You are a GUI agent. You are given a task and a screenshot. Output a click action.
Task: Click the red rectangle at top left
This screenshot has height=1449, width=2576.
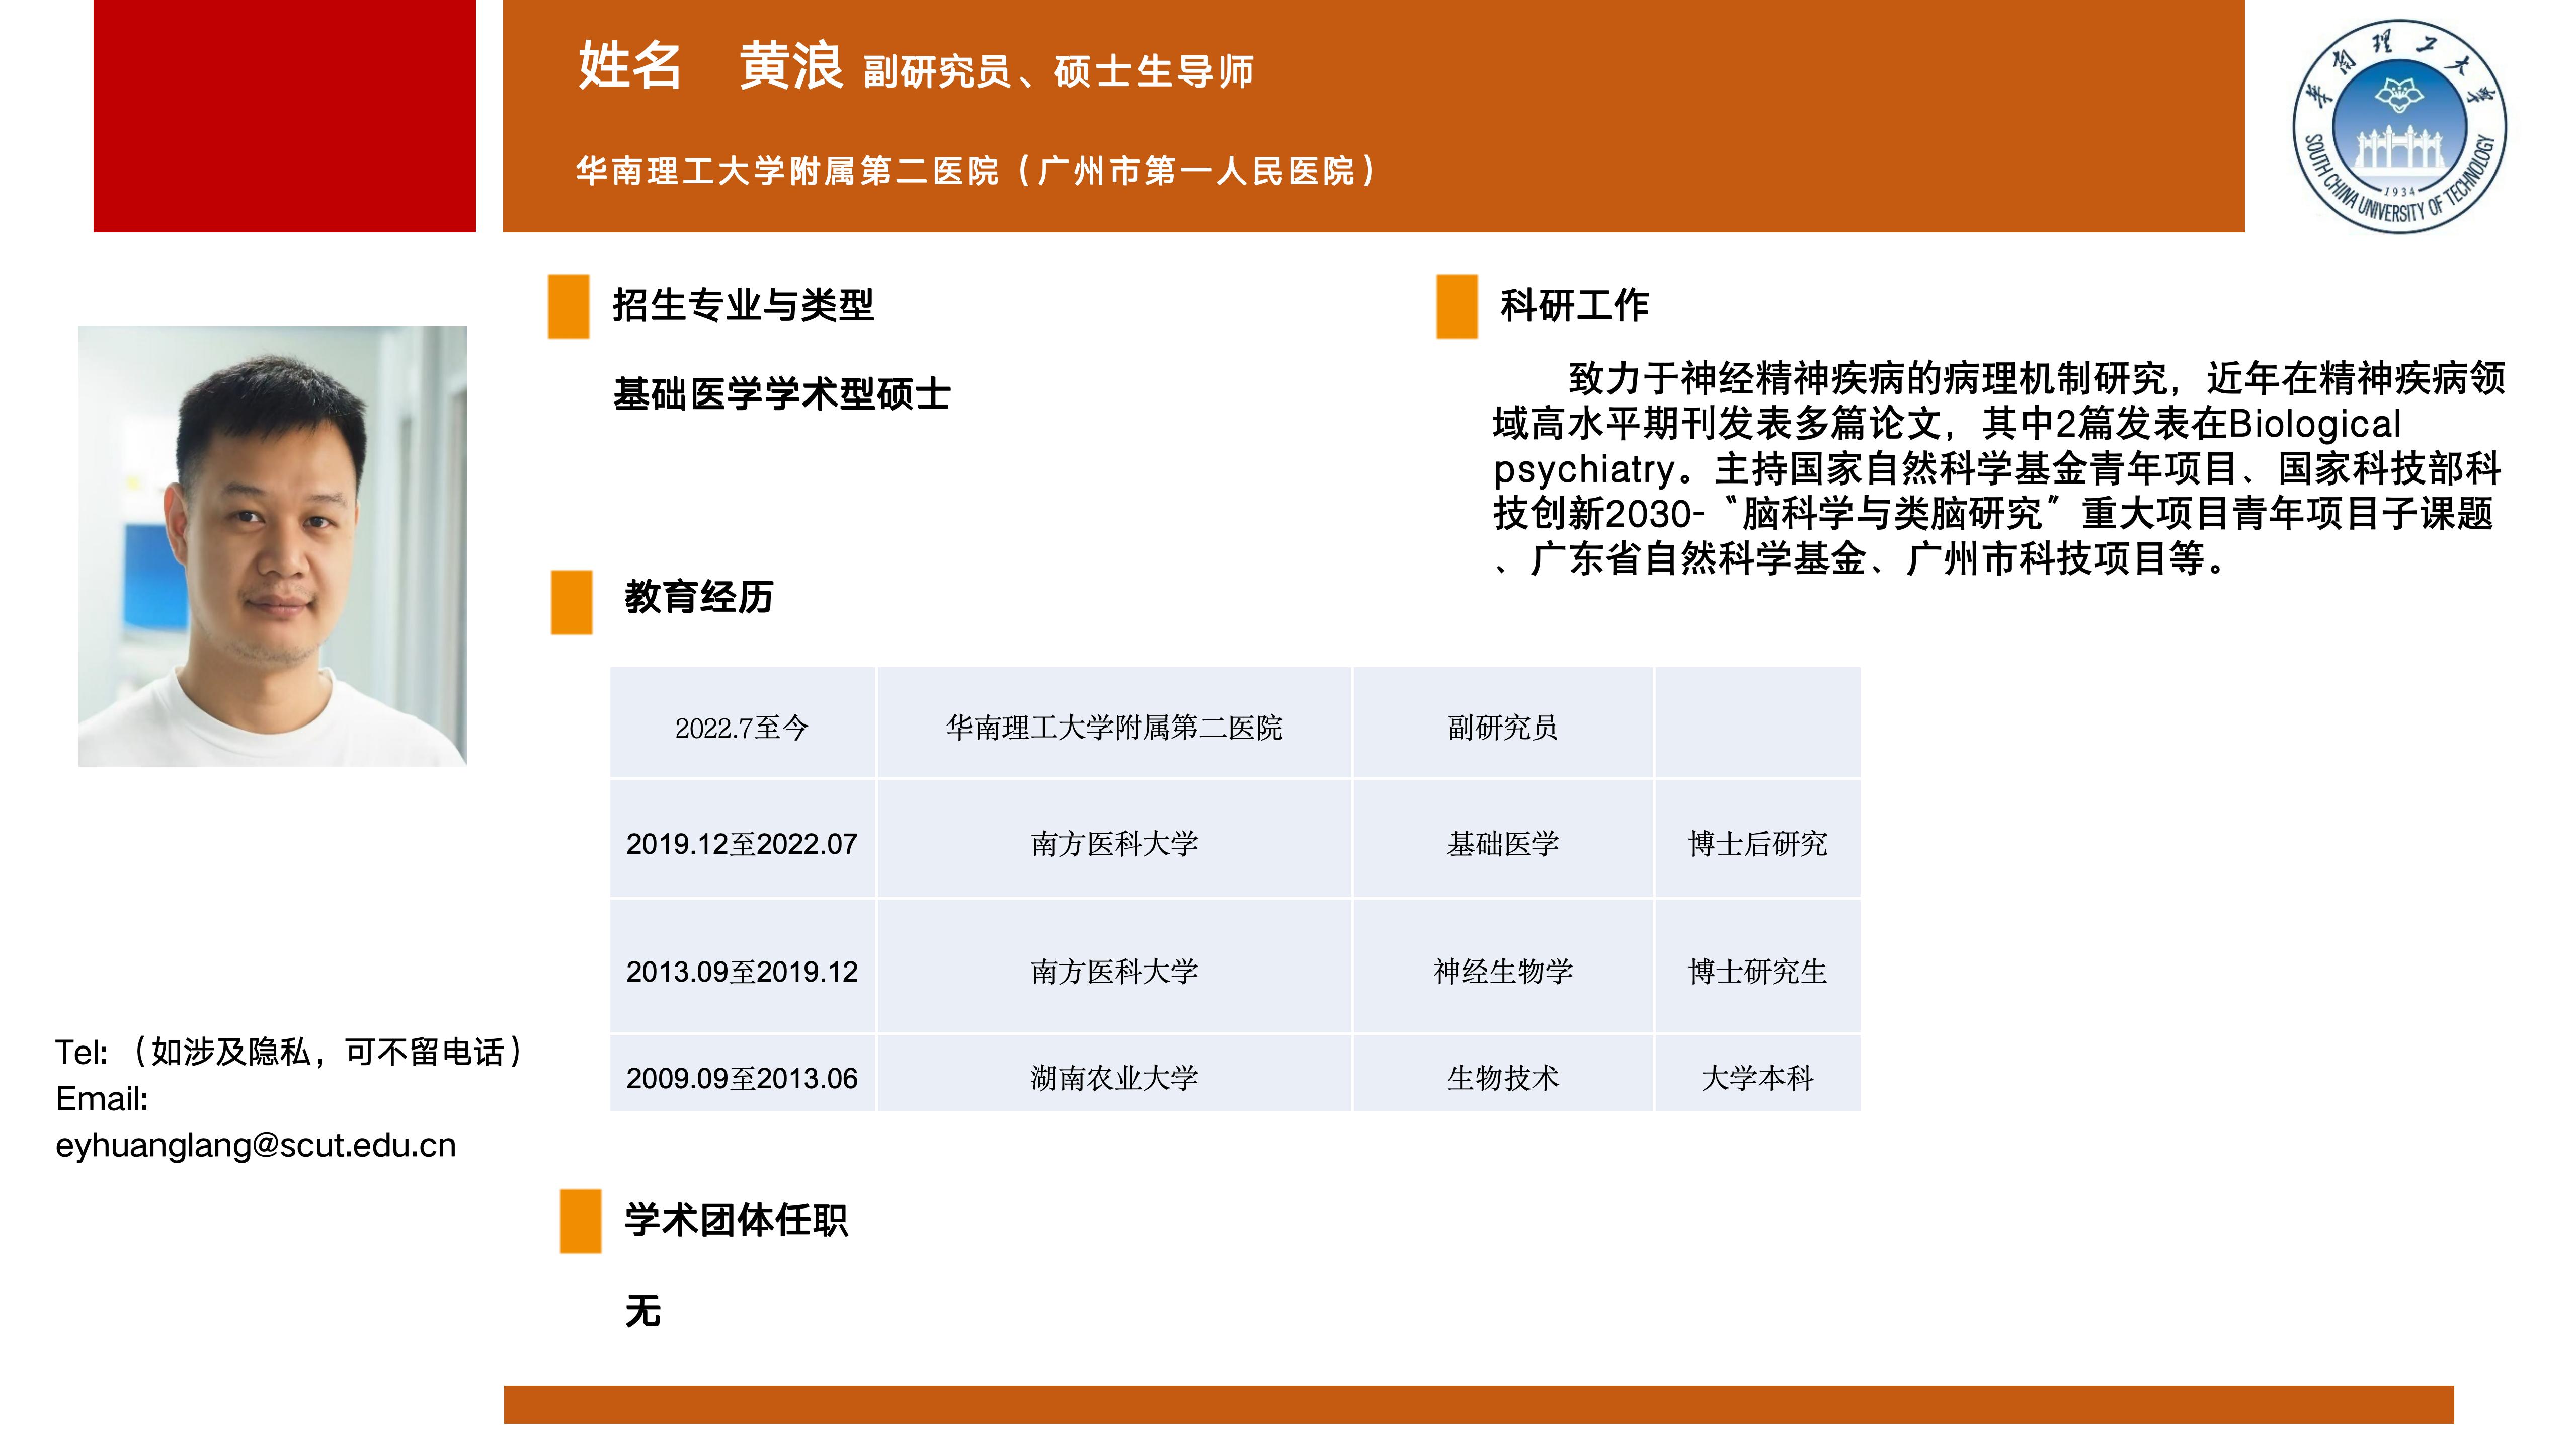point(284,116)
